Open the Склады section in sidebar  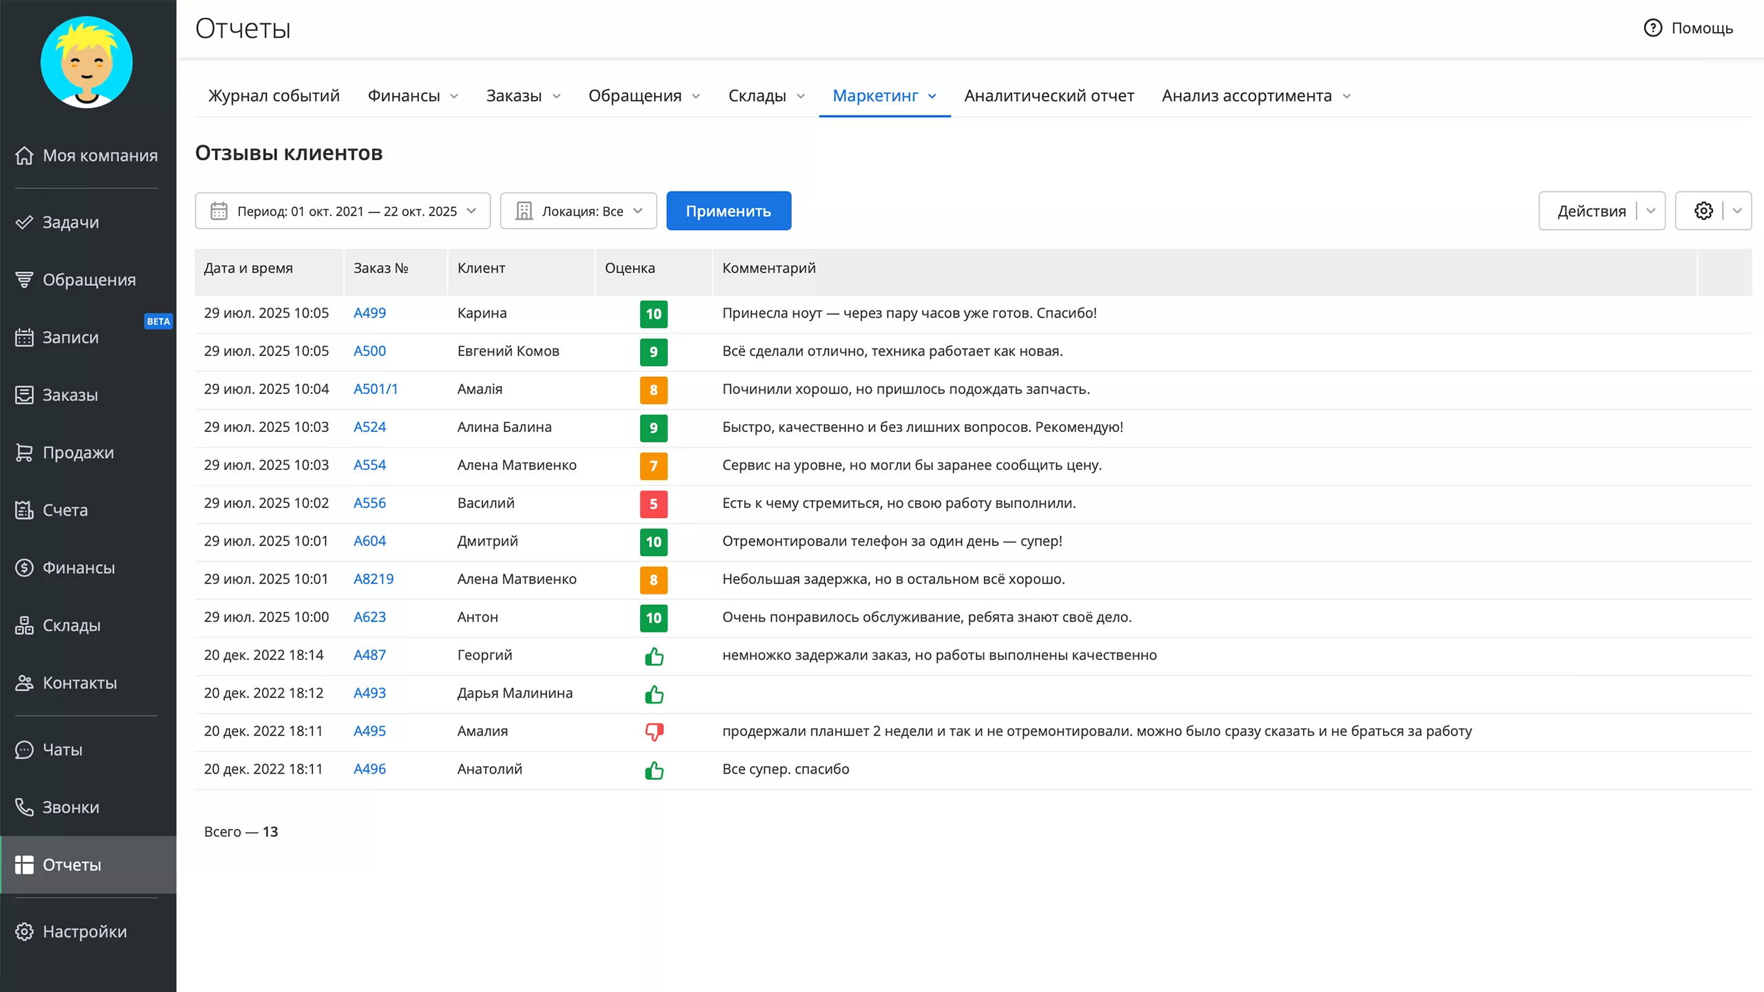click(71, 625)
